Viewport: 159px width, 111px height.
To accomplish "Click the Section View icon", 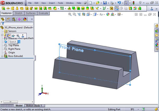I will pos(84,14).
